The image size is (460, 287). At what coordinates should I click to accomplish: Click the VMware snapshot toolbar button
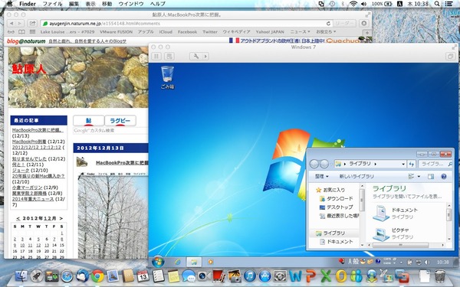pos(169,56)
